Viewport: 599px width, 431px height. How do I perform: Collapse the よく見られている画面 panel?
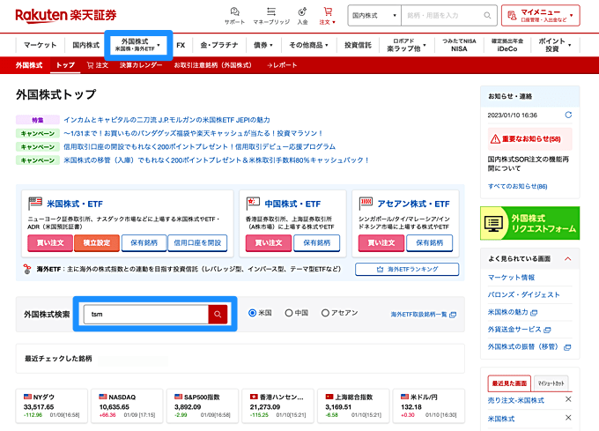pyautogui.click(x=567, y=258)
